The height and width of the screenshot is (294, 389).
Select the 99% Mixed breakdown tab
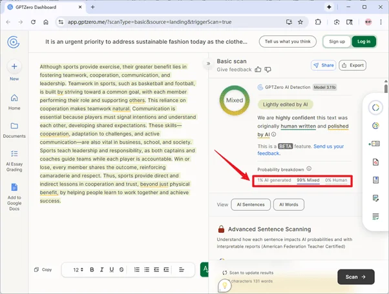click(x=308, y=181)
